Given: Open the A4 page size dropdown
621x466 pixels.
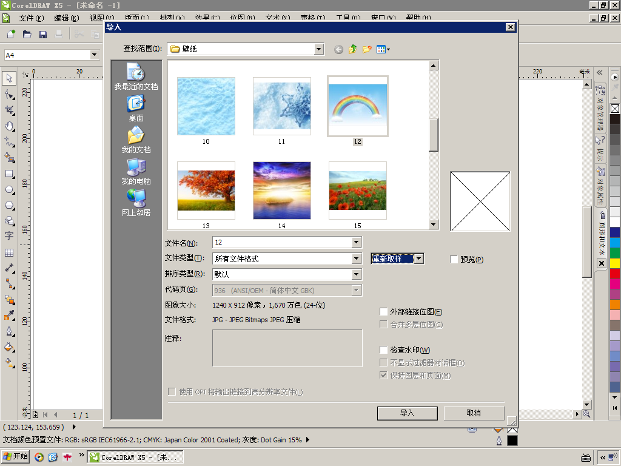Looking at the screenshot, I should [x=94, y=55].
